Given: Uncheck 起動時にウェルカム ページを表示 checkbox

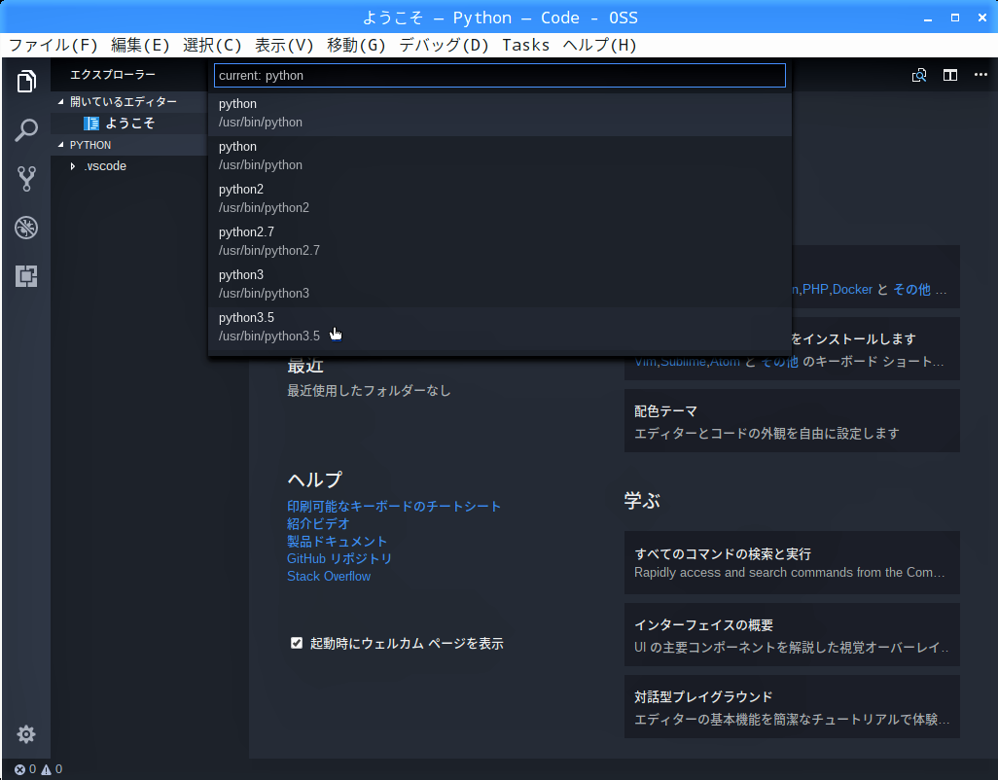Looking at the screenshot, I should [297, 643].
